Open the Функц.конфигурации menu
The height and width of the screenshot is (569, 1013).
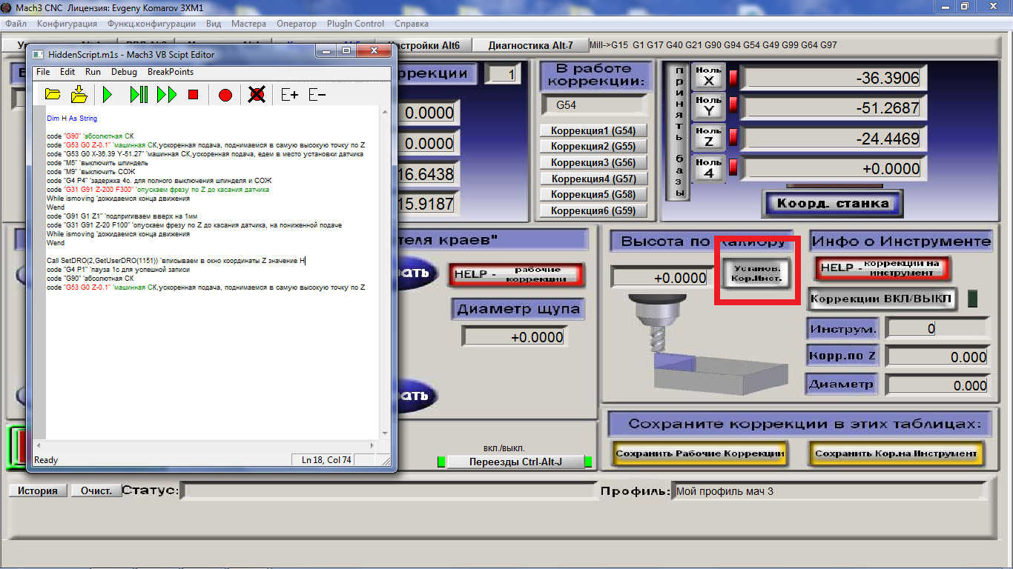pos(151,24)
